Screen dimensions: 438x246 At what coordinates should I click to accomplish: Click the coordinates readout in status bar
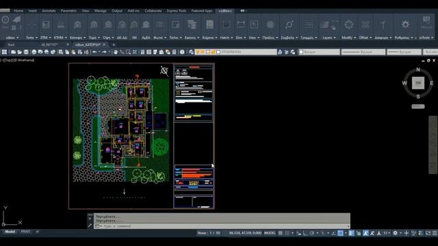(x=245, y=233)
